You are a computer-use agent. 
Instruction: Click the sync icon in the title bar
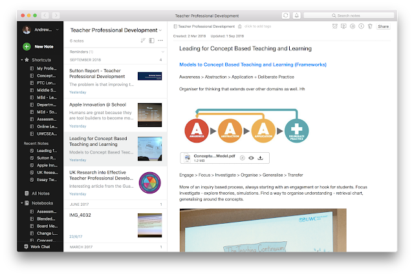(x=286, y=15)
